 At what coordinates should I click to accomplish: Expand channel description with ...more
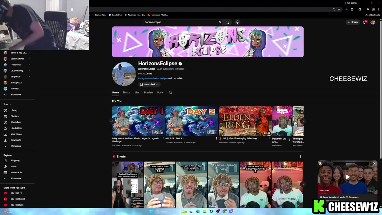(149, 74)
